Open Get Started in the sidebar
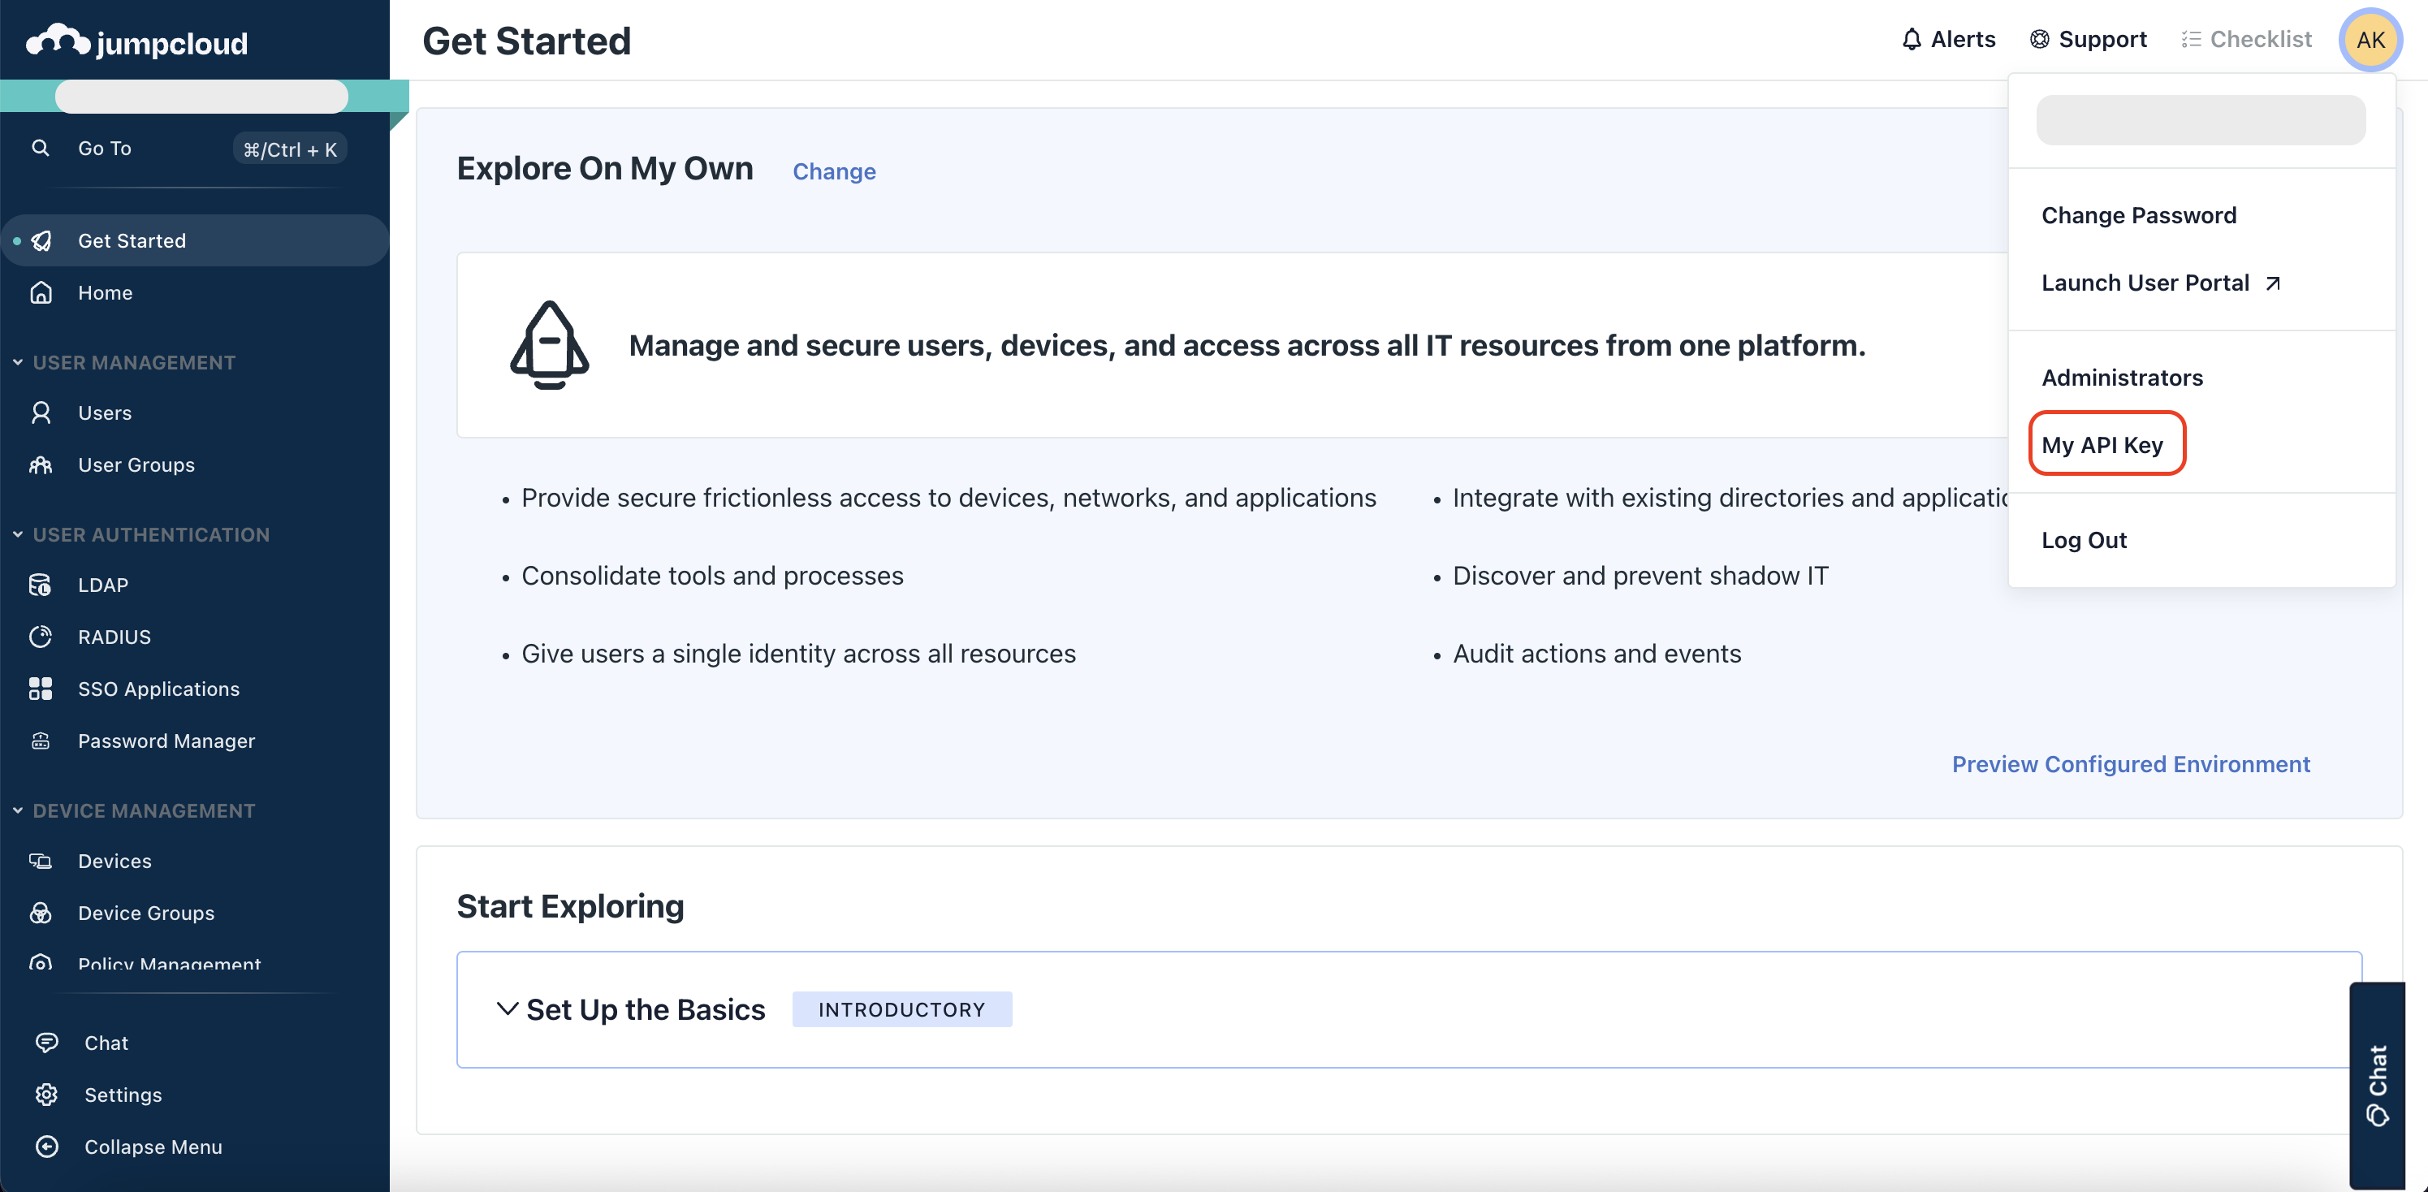Viewport: 2428px width, 1192px height. click(x=195, y=240)
